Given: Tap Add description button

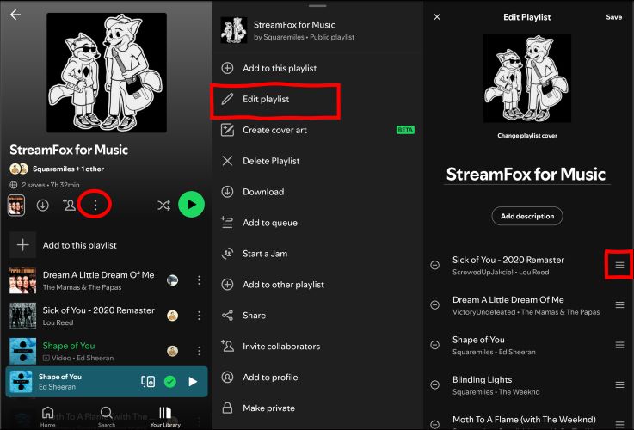Looking at the screenshot, I should [527, 216].
